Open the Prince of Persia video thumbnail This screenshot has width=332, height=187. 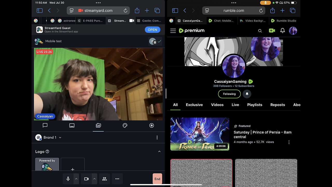coord(200,134)
